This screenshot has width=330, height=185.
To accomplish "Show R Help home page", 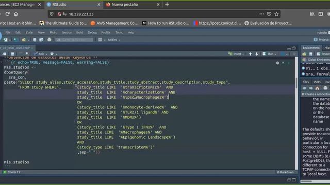I will (318, 88).
